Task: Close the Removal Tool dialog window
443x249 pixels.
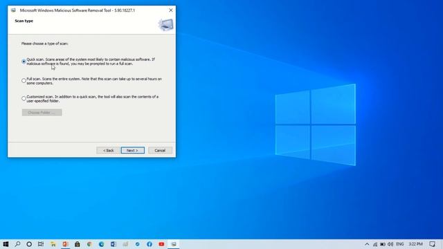Action: [171, 10]
